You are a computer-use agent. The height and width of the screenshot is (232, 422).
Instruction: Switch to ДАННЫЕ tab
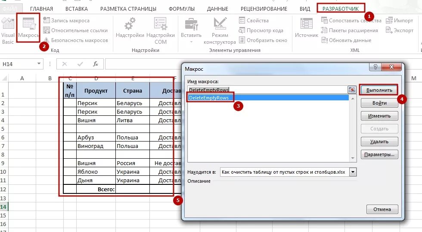217,9
